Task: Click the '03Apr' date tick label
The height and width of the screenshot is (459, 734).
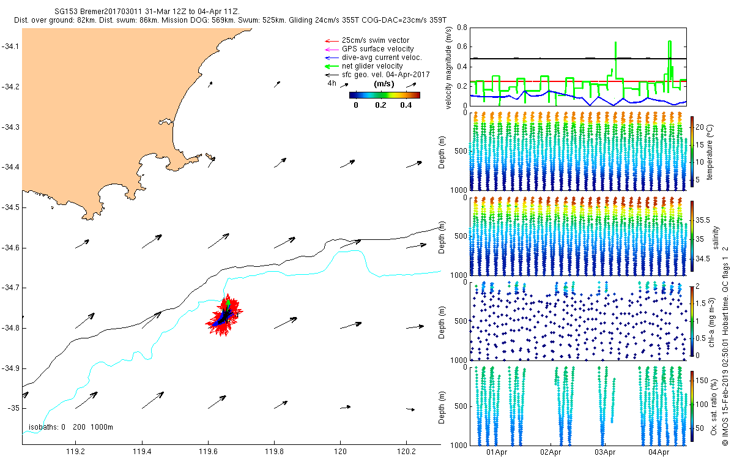Action: coord(604,452)
